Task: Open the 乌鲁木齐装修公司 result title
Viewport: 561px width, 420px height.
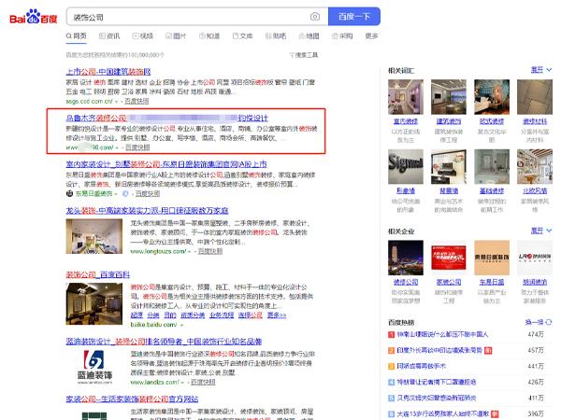Action: click(x=166, y=118)
